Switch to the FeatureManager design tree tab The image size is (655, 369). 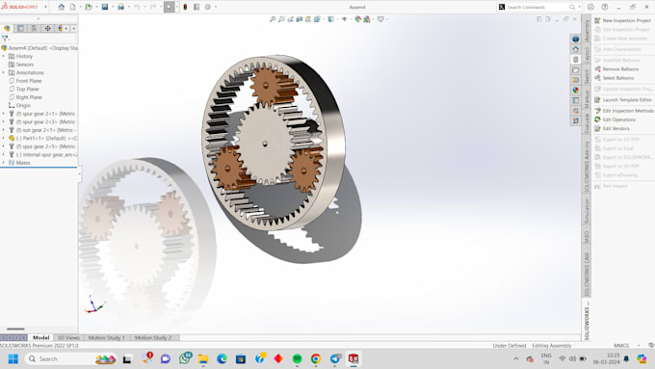pos(7,28)
